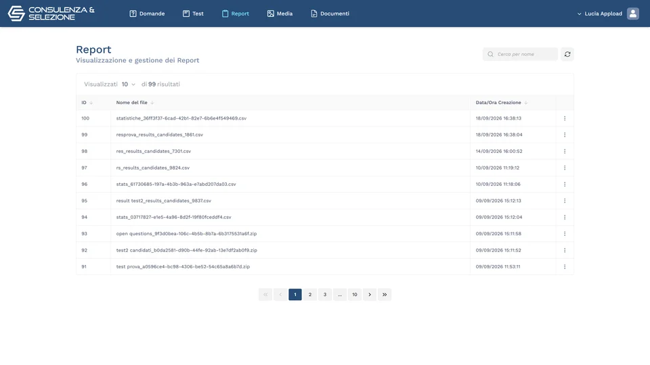Click file statistiche_36ff3f37-6cad-42b1-82e7-6b6e4f549469.csv
This screenshot has height=365, width=650.
point(181,118)
